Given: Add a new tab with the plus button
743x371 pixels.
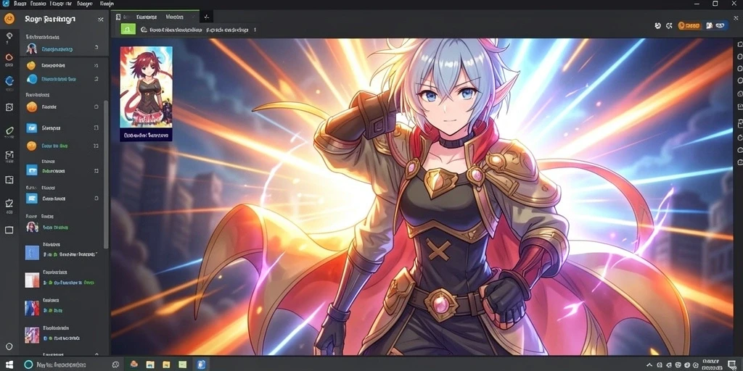Looking at the screenshot, I should click(206, 17).
